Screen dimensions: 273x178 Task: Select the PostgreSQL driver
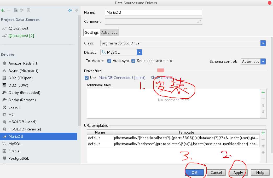(x=38, y=158)
